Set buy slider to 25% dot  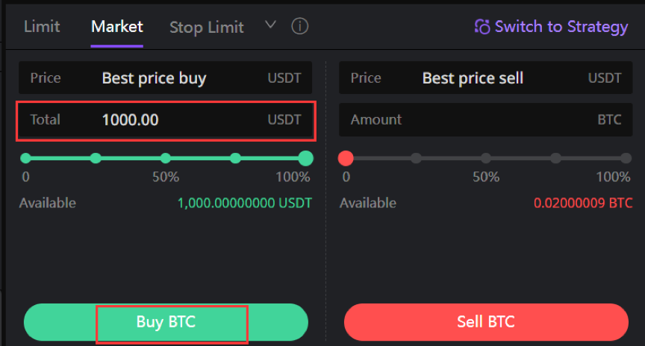click(96, 158)
